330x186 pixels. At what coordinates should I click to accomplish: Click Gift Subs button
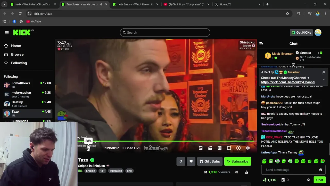[x=210, y=161]
